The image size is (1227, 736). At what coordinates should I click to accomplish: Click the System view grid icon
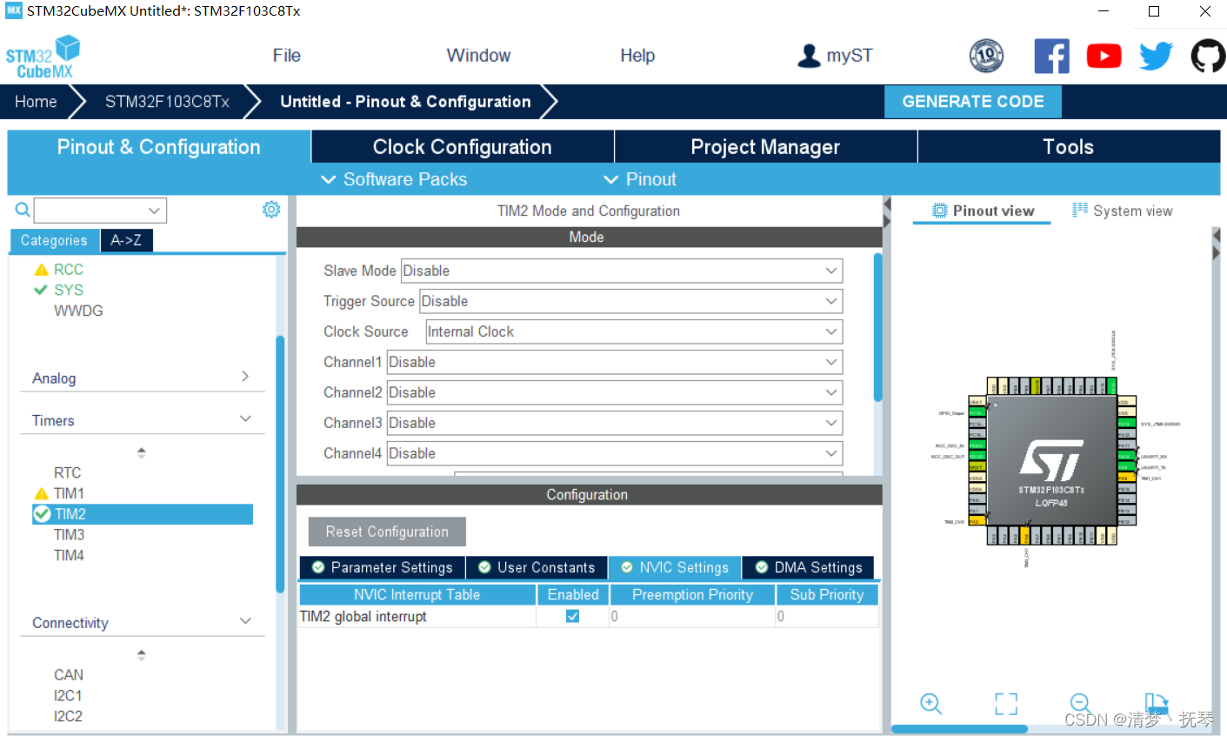point(1080,210)
